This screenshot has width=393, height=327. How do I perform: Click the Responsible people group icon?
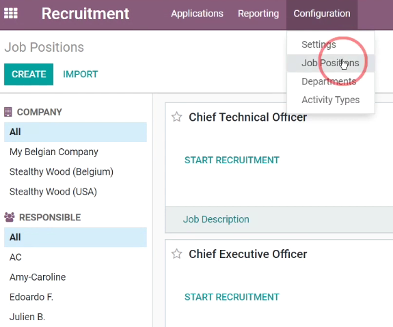10,217
